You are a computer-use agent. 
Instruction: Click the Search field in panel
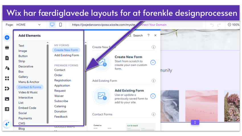[136, 36]
